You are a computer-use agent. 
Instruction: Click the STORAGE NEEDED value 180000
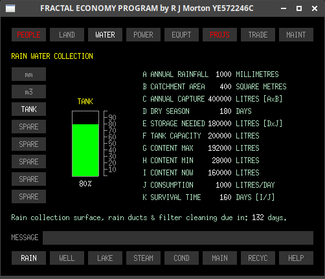[x=219, y=124]
